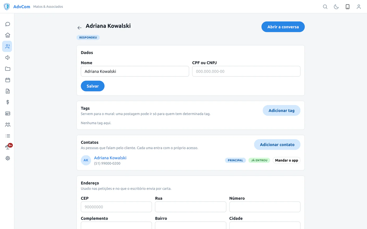Open the chat bubble icon in sidebar

pyautogui.click(x=8, y=24)
